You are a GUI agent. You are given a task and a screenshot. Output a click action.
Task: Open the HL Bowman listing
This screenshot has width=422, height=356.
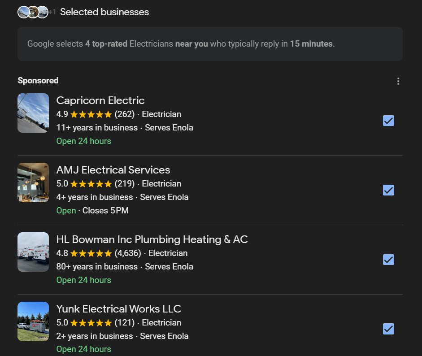[152, 239]
